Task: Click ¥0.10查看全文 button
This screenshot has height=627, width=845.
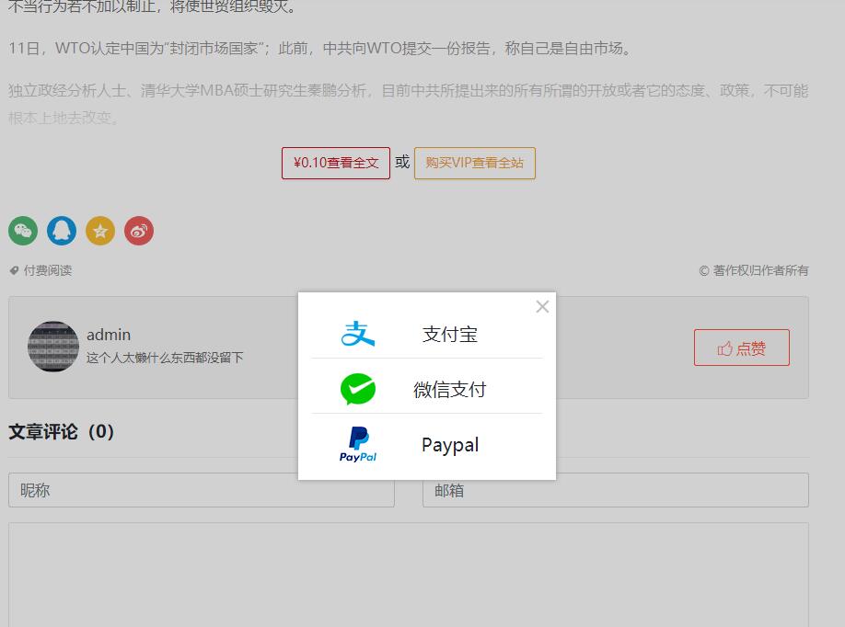Action: 336,163
